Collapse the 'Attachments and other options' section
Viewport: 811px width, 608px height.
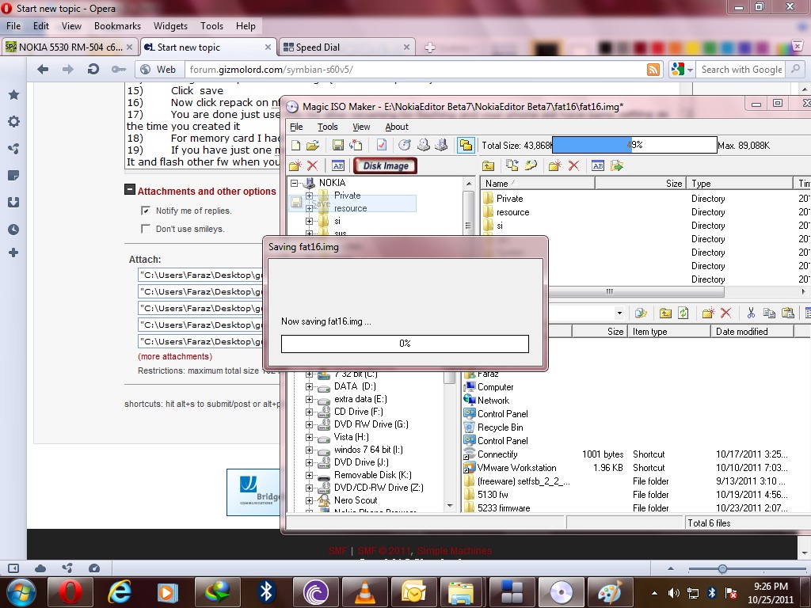130,190
